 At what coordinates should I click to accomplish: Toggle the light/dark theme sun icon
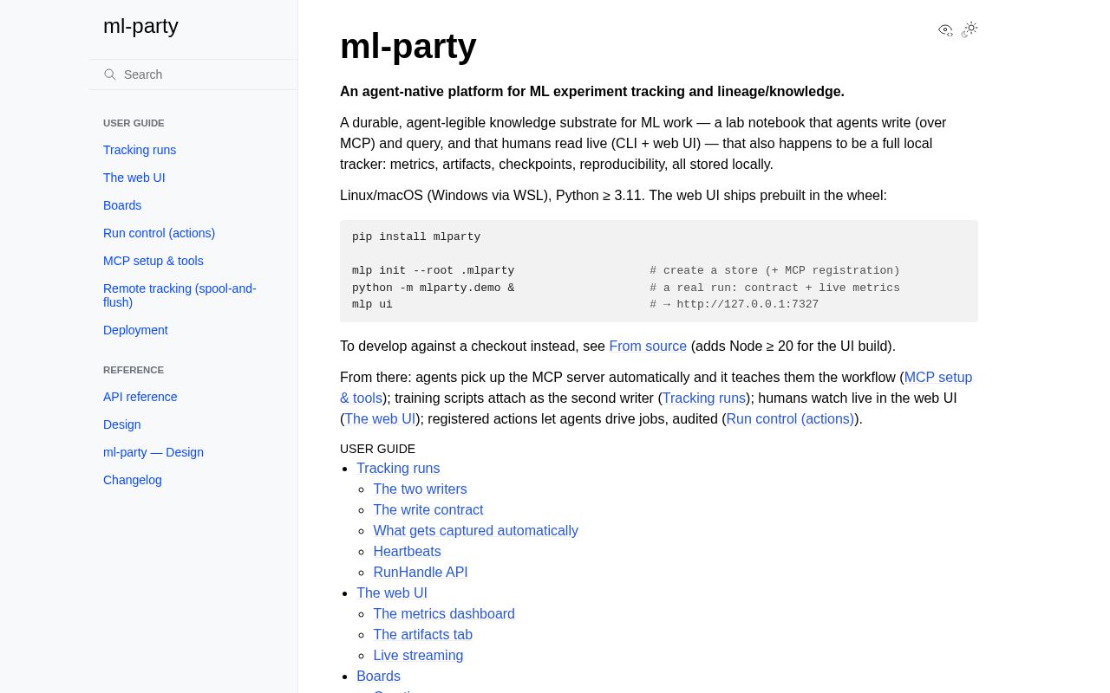tap(970, 29)
